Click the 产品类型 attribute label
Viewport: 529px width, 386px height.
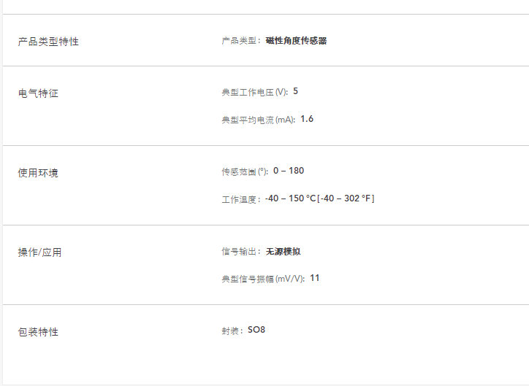[x=240, y=41]
